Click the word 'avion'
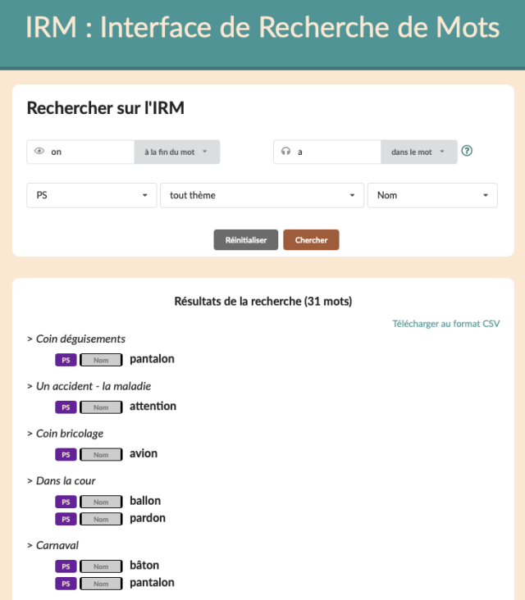Viewport: 525px width, 600px height. point(144,453)
